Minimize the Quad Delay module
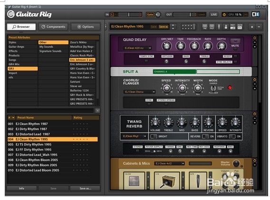This screenshot has height=200, width=270. 255,42
